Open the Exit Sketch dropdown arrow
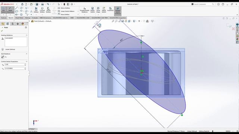Viewport: 239px width, 134px height. tap(3, 15)
